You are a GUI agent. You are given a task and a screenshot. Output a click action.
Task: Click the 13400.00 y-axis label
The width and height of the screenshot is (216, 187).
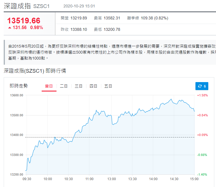(17, 135)
